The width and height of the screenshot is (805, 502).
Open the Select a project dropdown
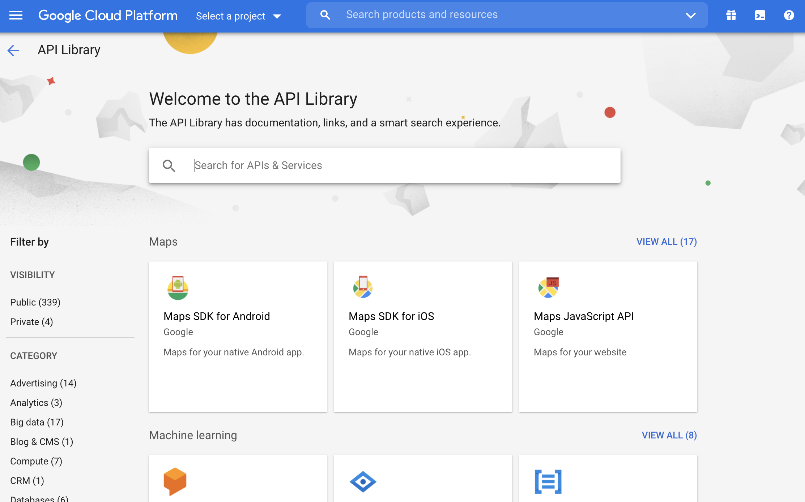coord(238,16)
